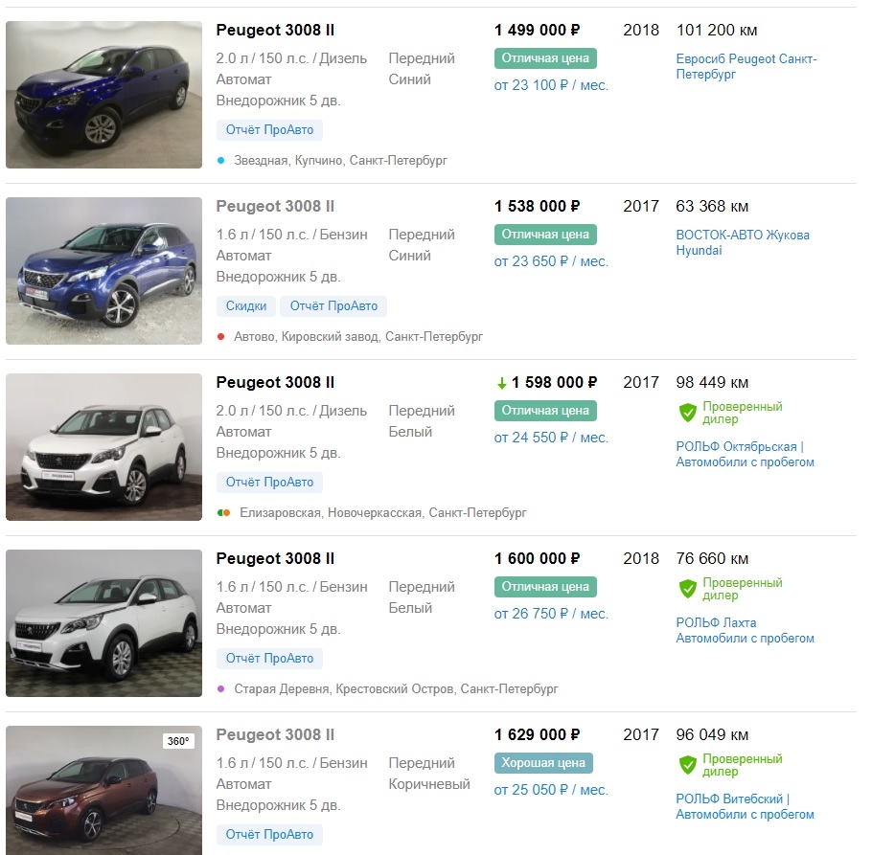Click the blue metro dot next to Звездная
Viewport: 872px width, 855px height.
pyautogui.click(x=221, y=160)
